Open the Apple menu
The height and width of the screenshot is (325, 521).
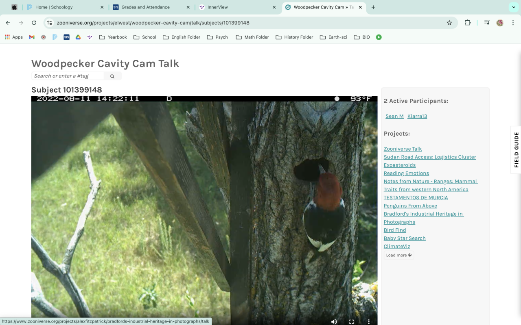click(14, 7)
